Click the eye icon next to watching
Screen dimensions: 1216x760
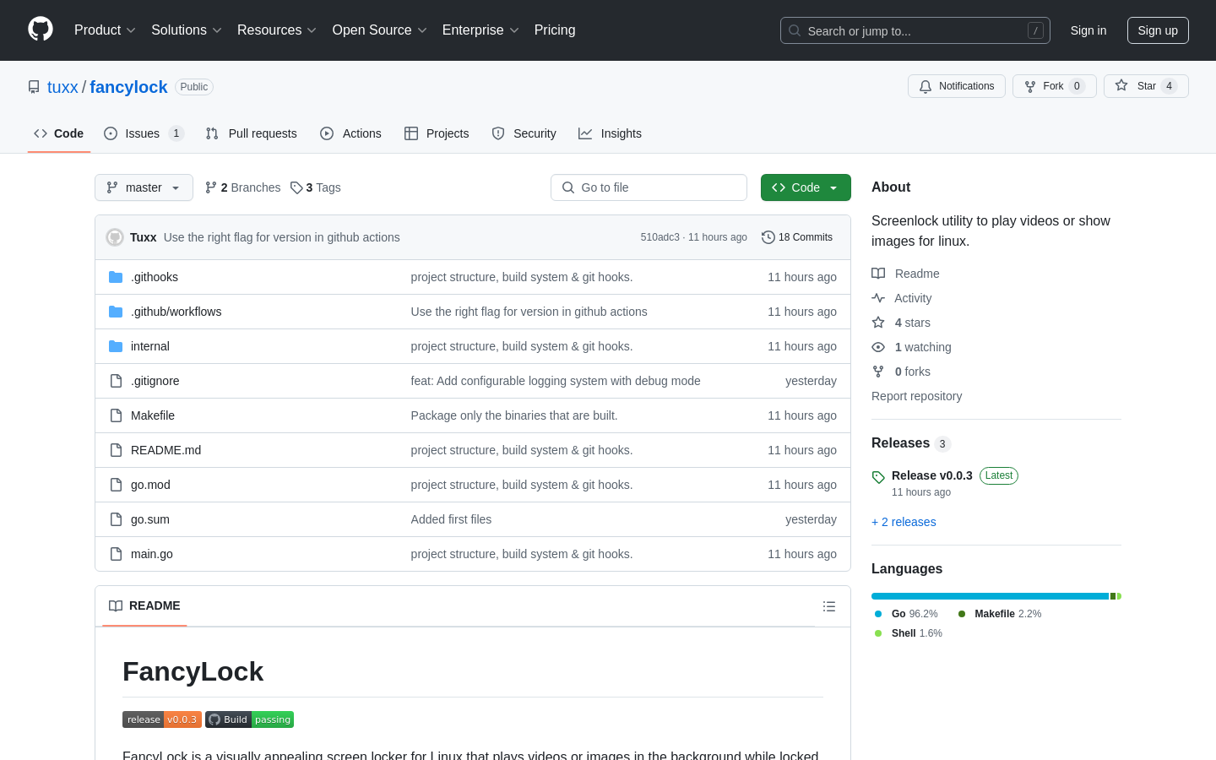click(878, 347)
